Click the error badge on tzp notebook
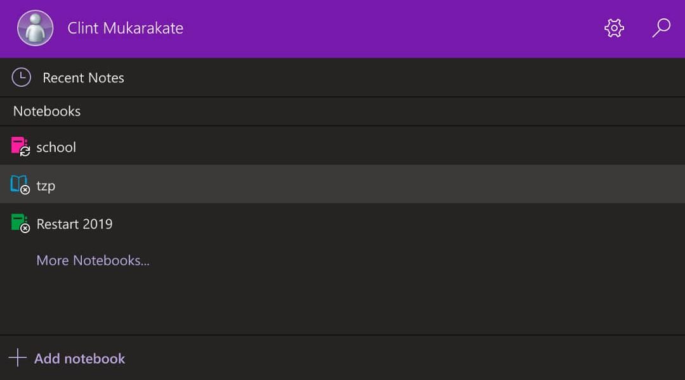685x380 pixels. pyautogui.click(x=25, y=190)
